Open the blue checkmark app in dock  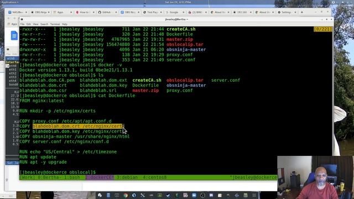168,195
